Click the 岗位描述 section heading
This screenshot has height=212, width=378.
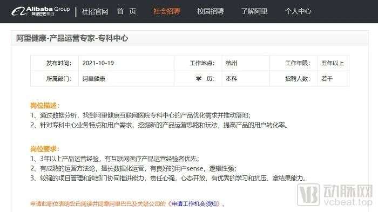click(x=45, y=105)
